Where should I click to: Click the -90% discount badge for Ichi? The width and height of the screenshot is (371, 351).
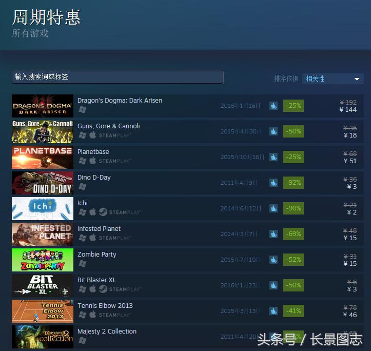pyautogui.click(x=294, y=208)
